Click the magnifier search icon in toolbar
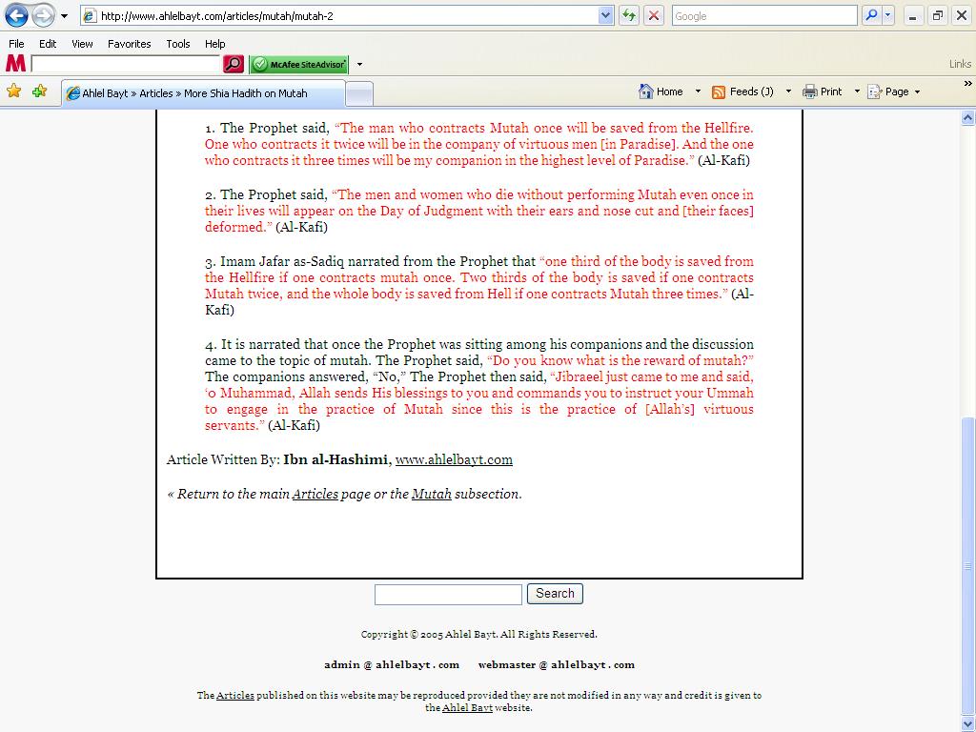 click(871, 15)
